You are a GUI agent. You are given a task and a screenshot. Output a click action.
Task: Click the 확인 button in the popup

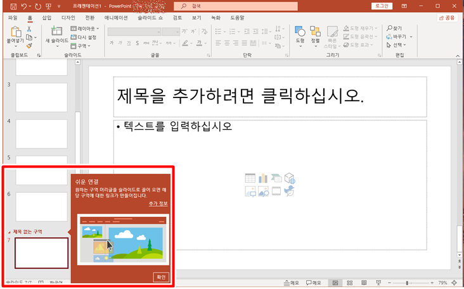click(161, 277)
